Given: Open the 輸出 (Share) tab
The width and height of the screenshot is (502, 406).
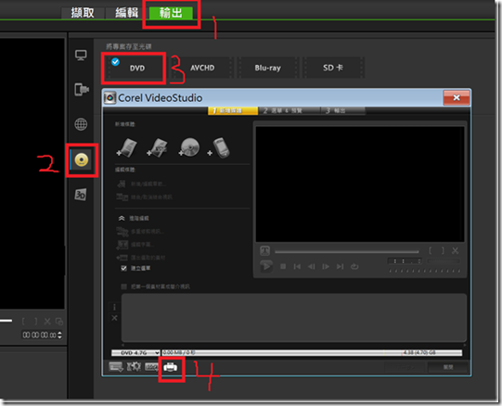Looking at the screenshot, I should click(171, 13).
